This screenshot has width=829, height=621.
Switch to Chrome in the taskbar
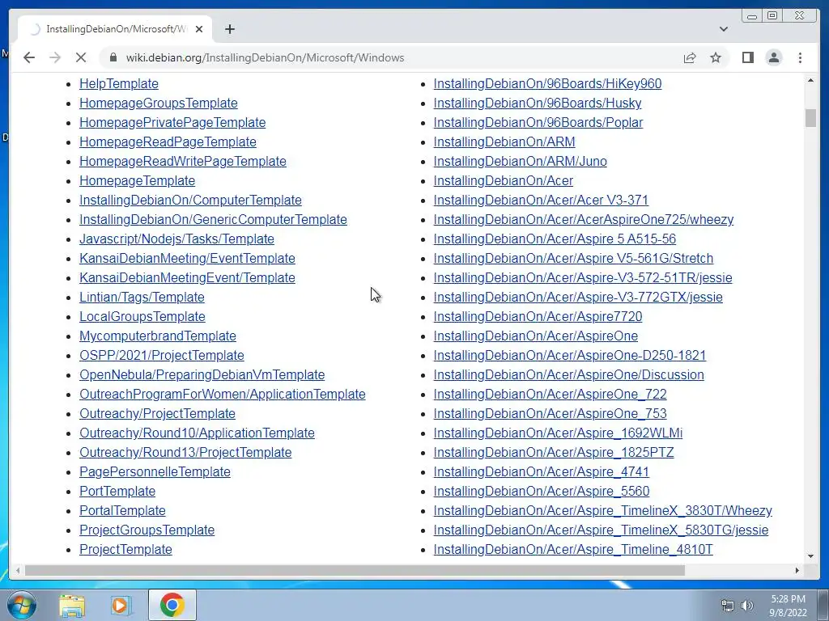pos(172,605)
